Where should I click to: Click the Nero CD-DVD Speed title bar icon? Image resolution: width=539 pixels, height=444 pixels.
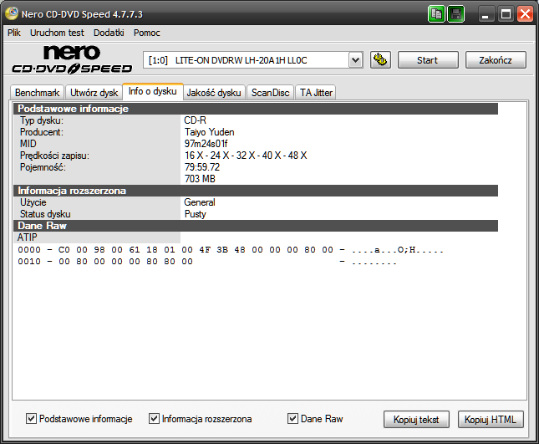point(12,13)
